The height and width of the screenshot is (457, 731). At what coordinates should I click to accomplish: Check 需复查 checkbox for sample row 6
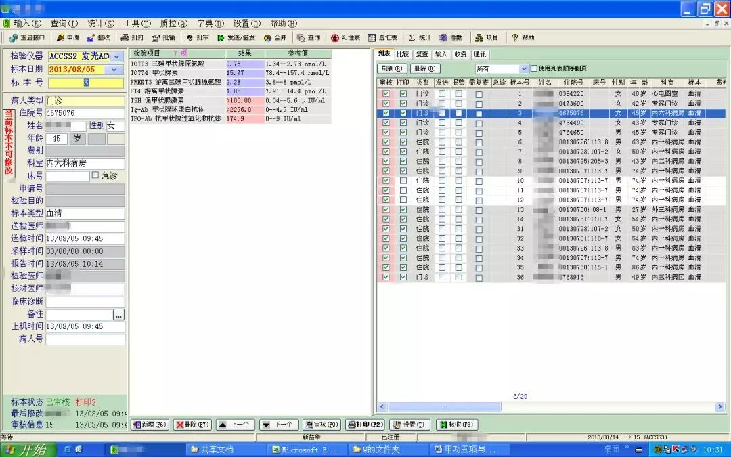coord(479,142)
